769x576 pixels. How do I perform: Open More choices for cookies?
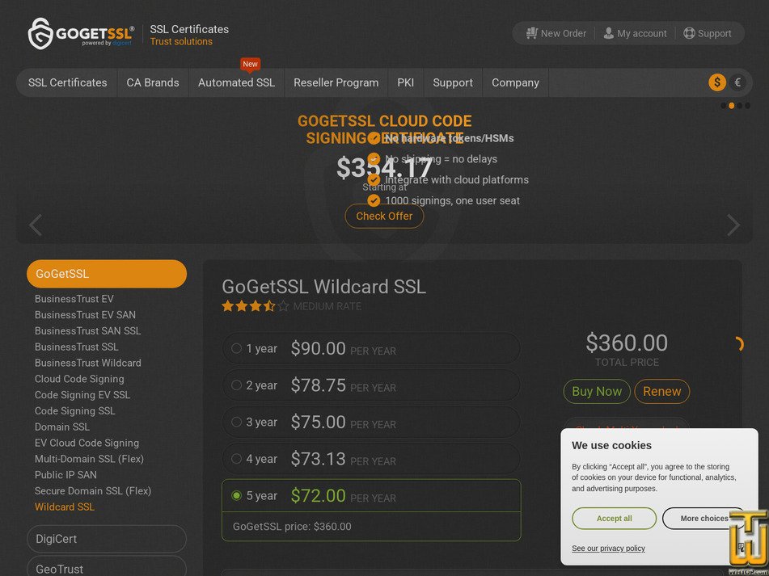704,518
